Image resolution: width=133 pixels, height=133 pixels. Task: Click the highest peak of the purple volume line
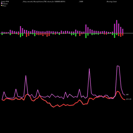[117, 66]
